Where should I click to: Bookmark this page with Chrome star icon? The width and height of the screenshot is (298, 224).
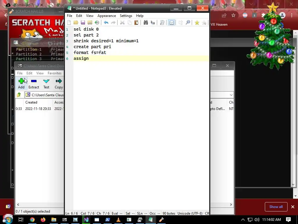pos(233,15)
